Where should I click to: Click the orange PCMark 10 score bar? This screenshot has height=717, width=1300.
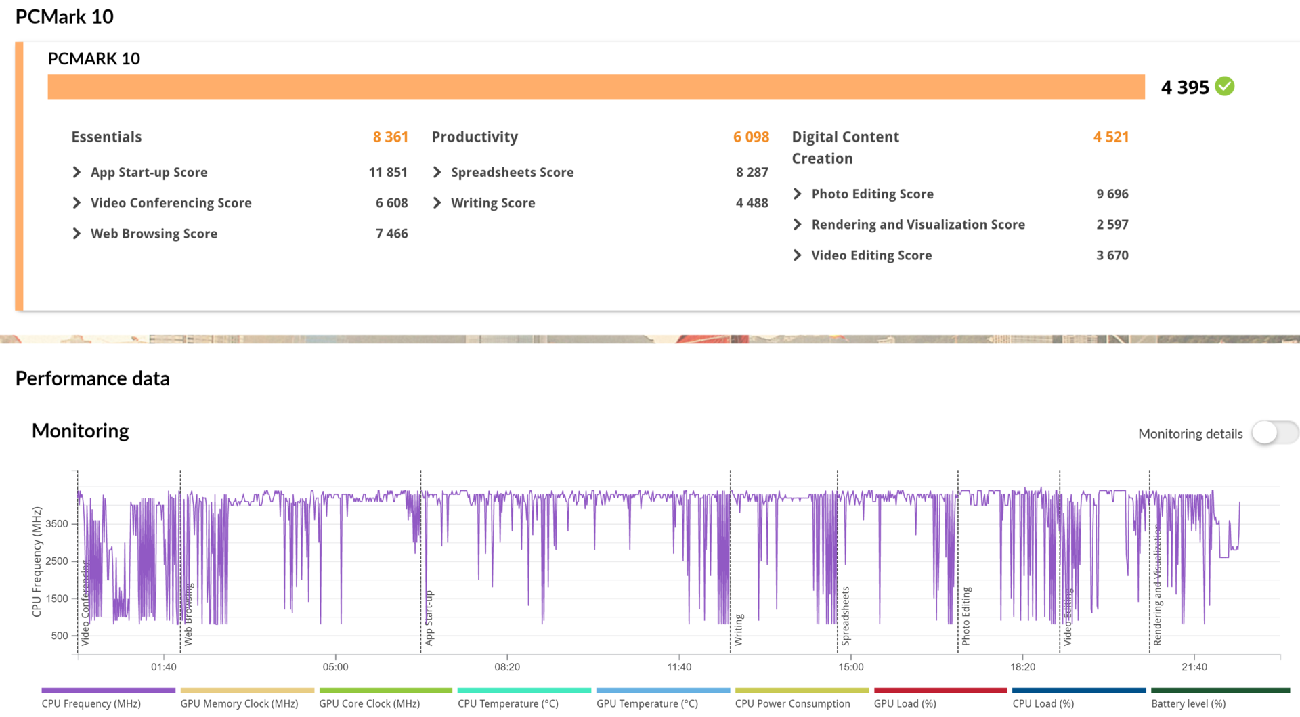596,87
